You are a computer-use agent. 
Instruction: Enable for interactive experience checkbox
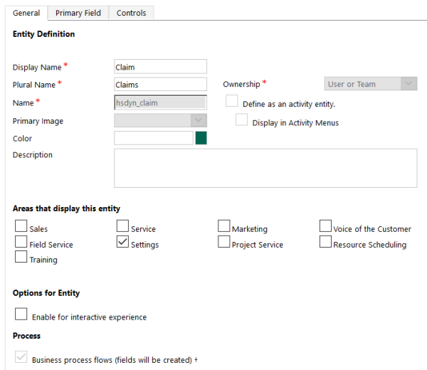(21, 314)
